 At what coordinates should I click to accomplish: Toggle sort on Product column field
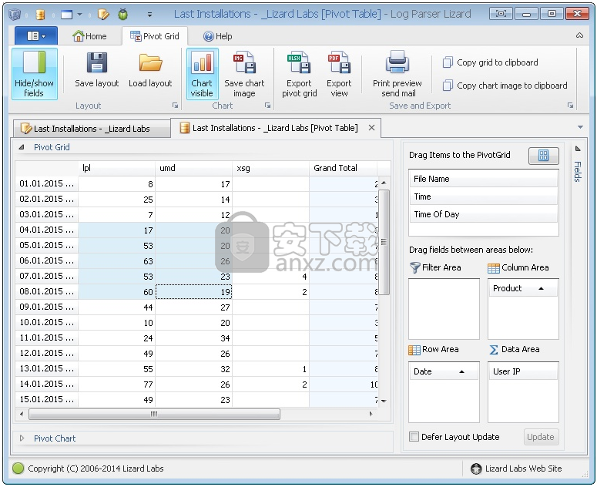[523, 288]
